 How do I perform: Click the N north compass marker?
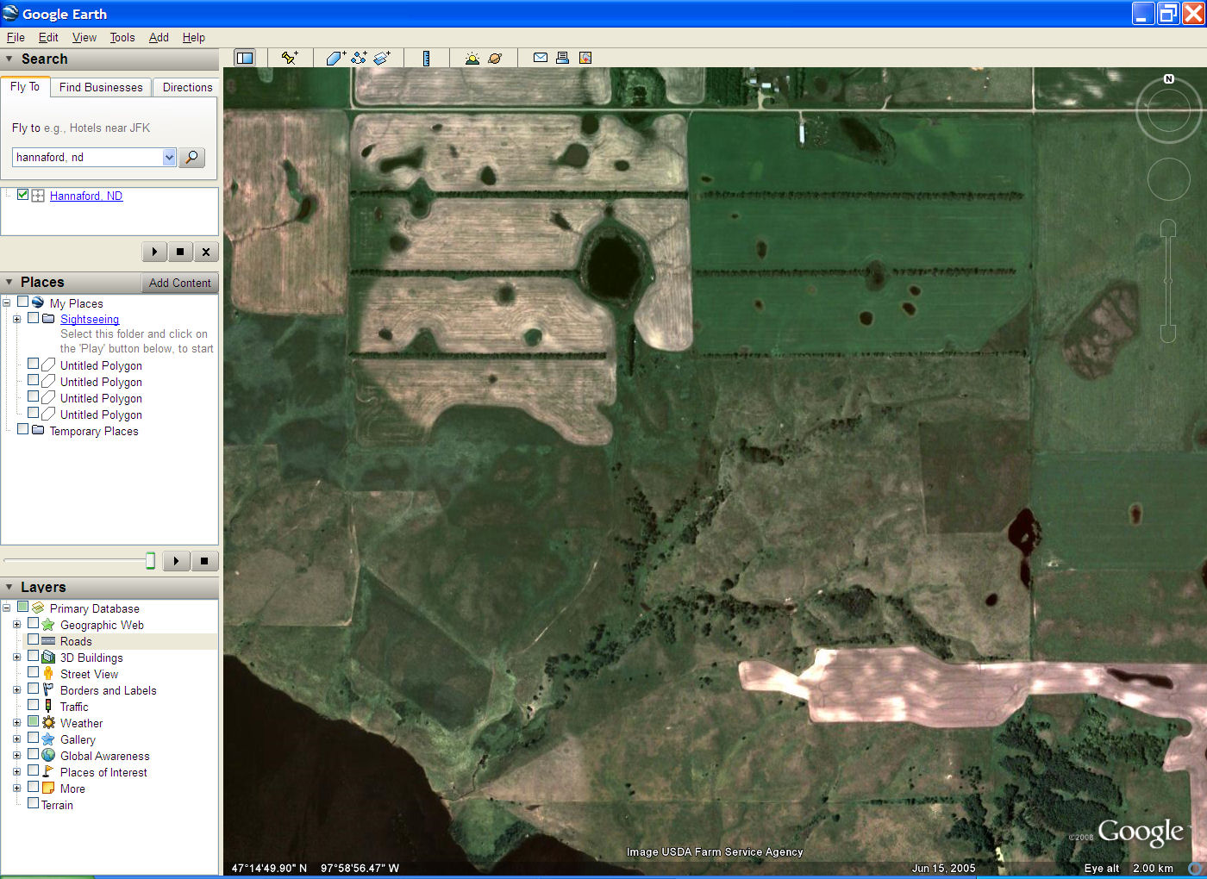1169,79
